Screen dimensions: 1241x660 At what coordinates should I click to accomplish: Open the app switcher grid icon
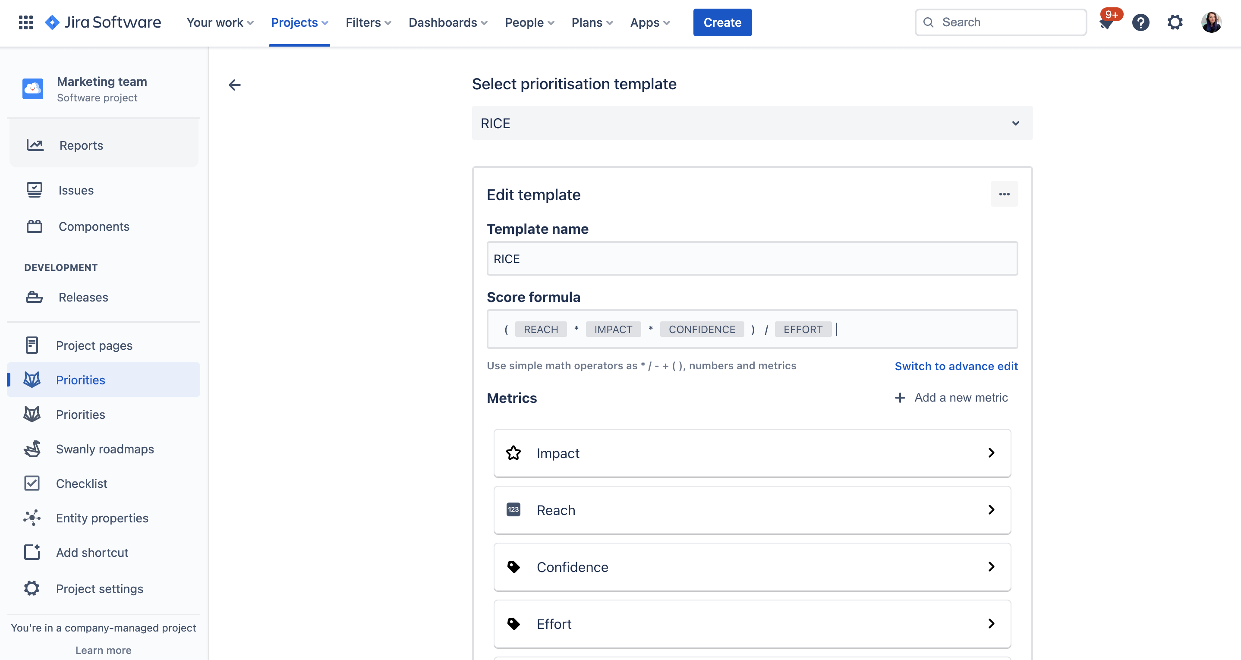pos(25,22)
